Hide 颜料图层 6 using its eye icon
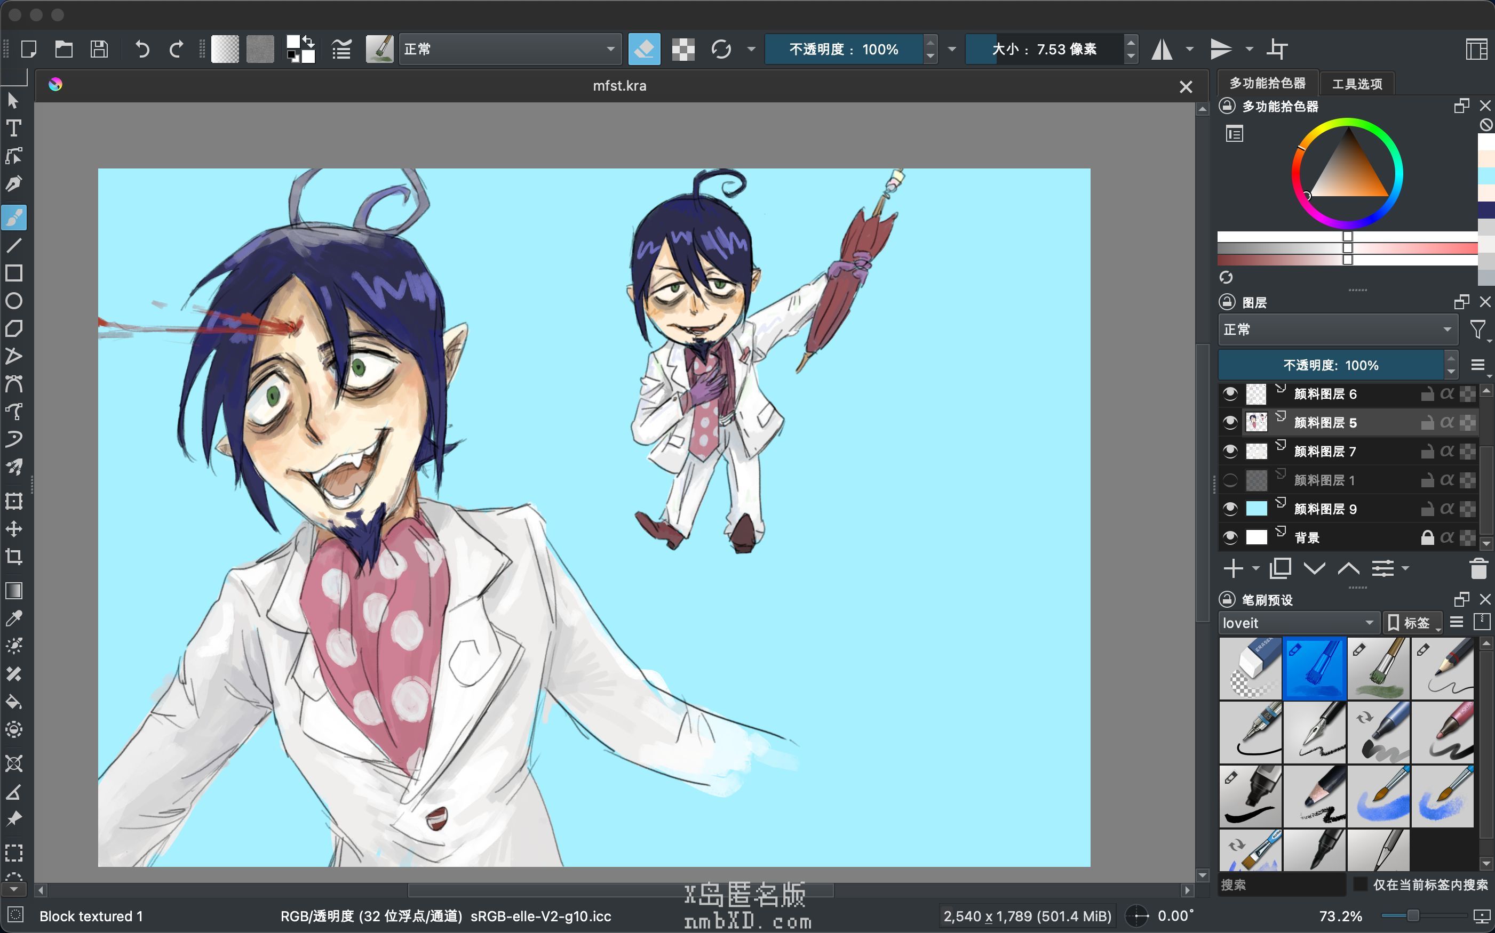This screenshot has width=1495, height=933. pos(1229,393)
